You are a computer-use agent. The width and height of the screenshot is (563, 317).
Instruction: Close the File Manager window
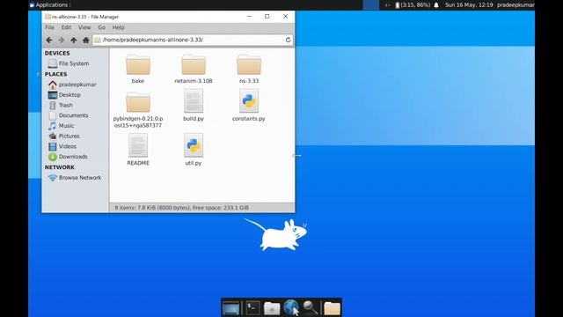point(285,17)
